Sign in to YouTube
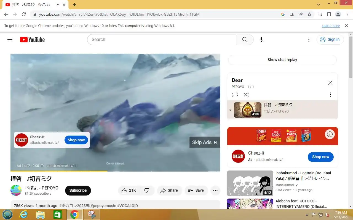 point(330,40)
